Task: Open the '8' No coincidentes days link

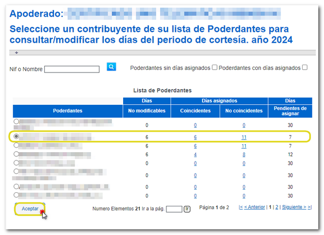Action: click(x=244, y=155)
